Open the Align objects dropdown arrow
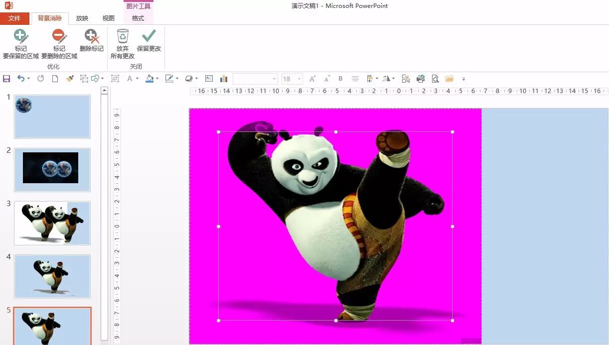 pyautogui.click(x=377, y=79)
